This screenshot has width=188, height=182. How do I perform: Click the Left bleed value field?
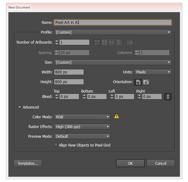point(124,97)
